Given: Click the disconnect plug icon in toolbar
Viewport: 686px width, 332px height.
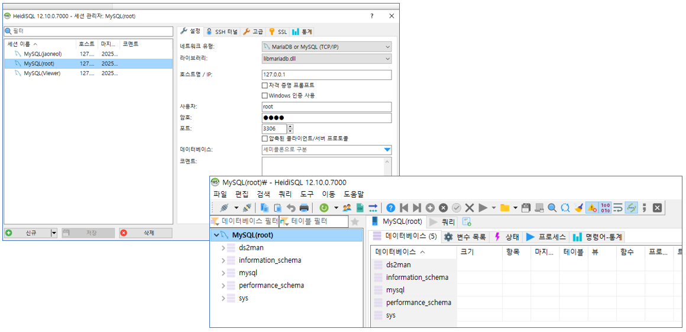Looking at the screenshot, I should 247,208.
